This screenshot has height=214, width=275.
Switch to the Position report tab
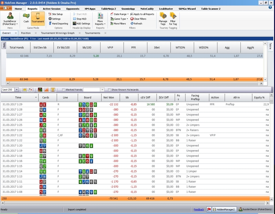click(26, 33)
